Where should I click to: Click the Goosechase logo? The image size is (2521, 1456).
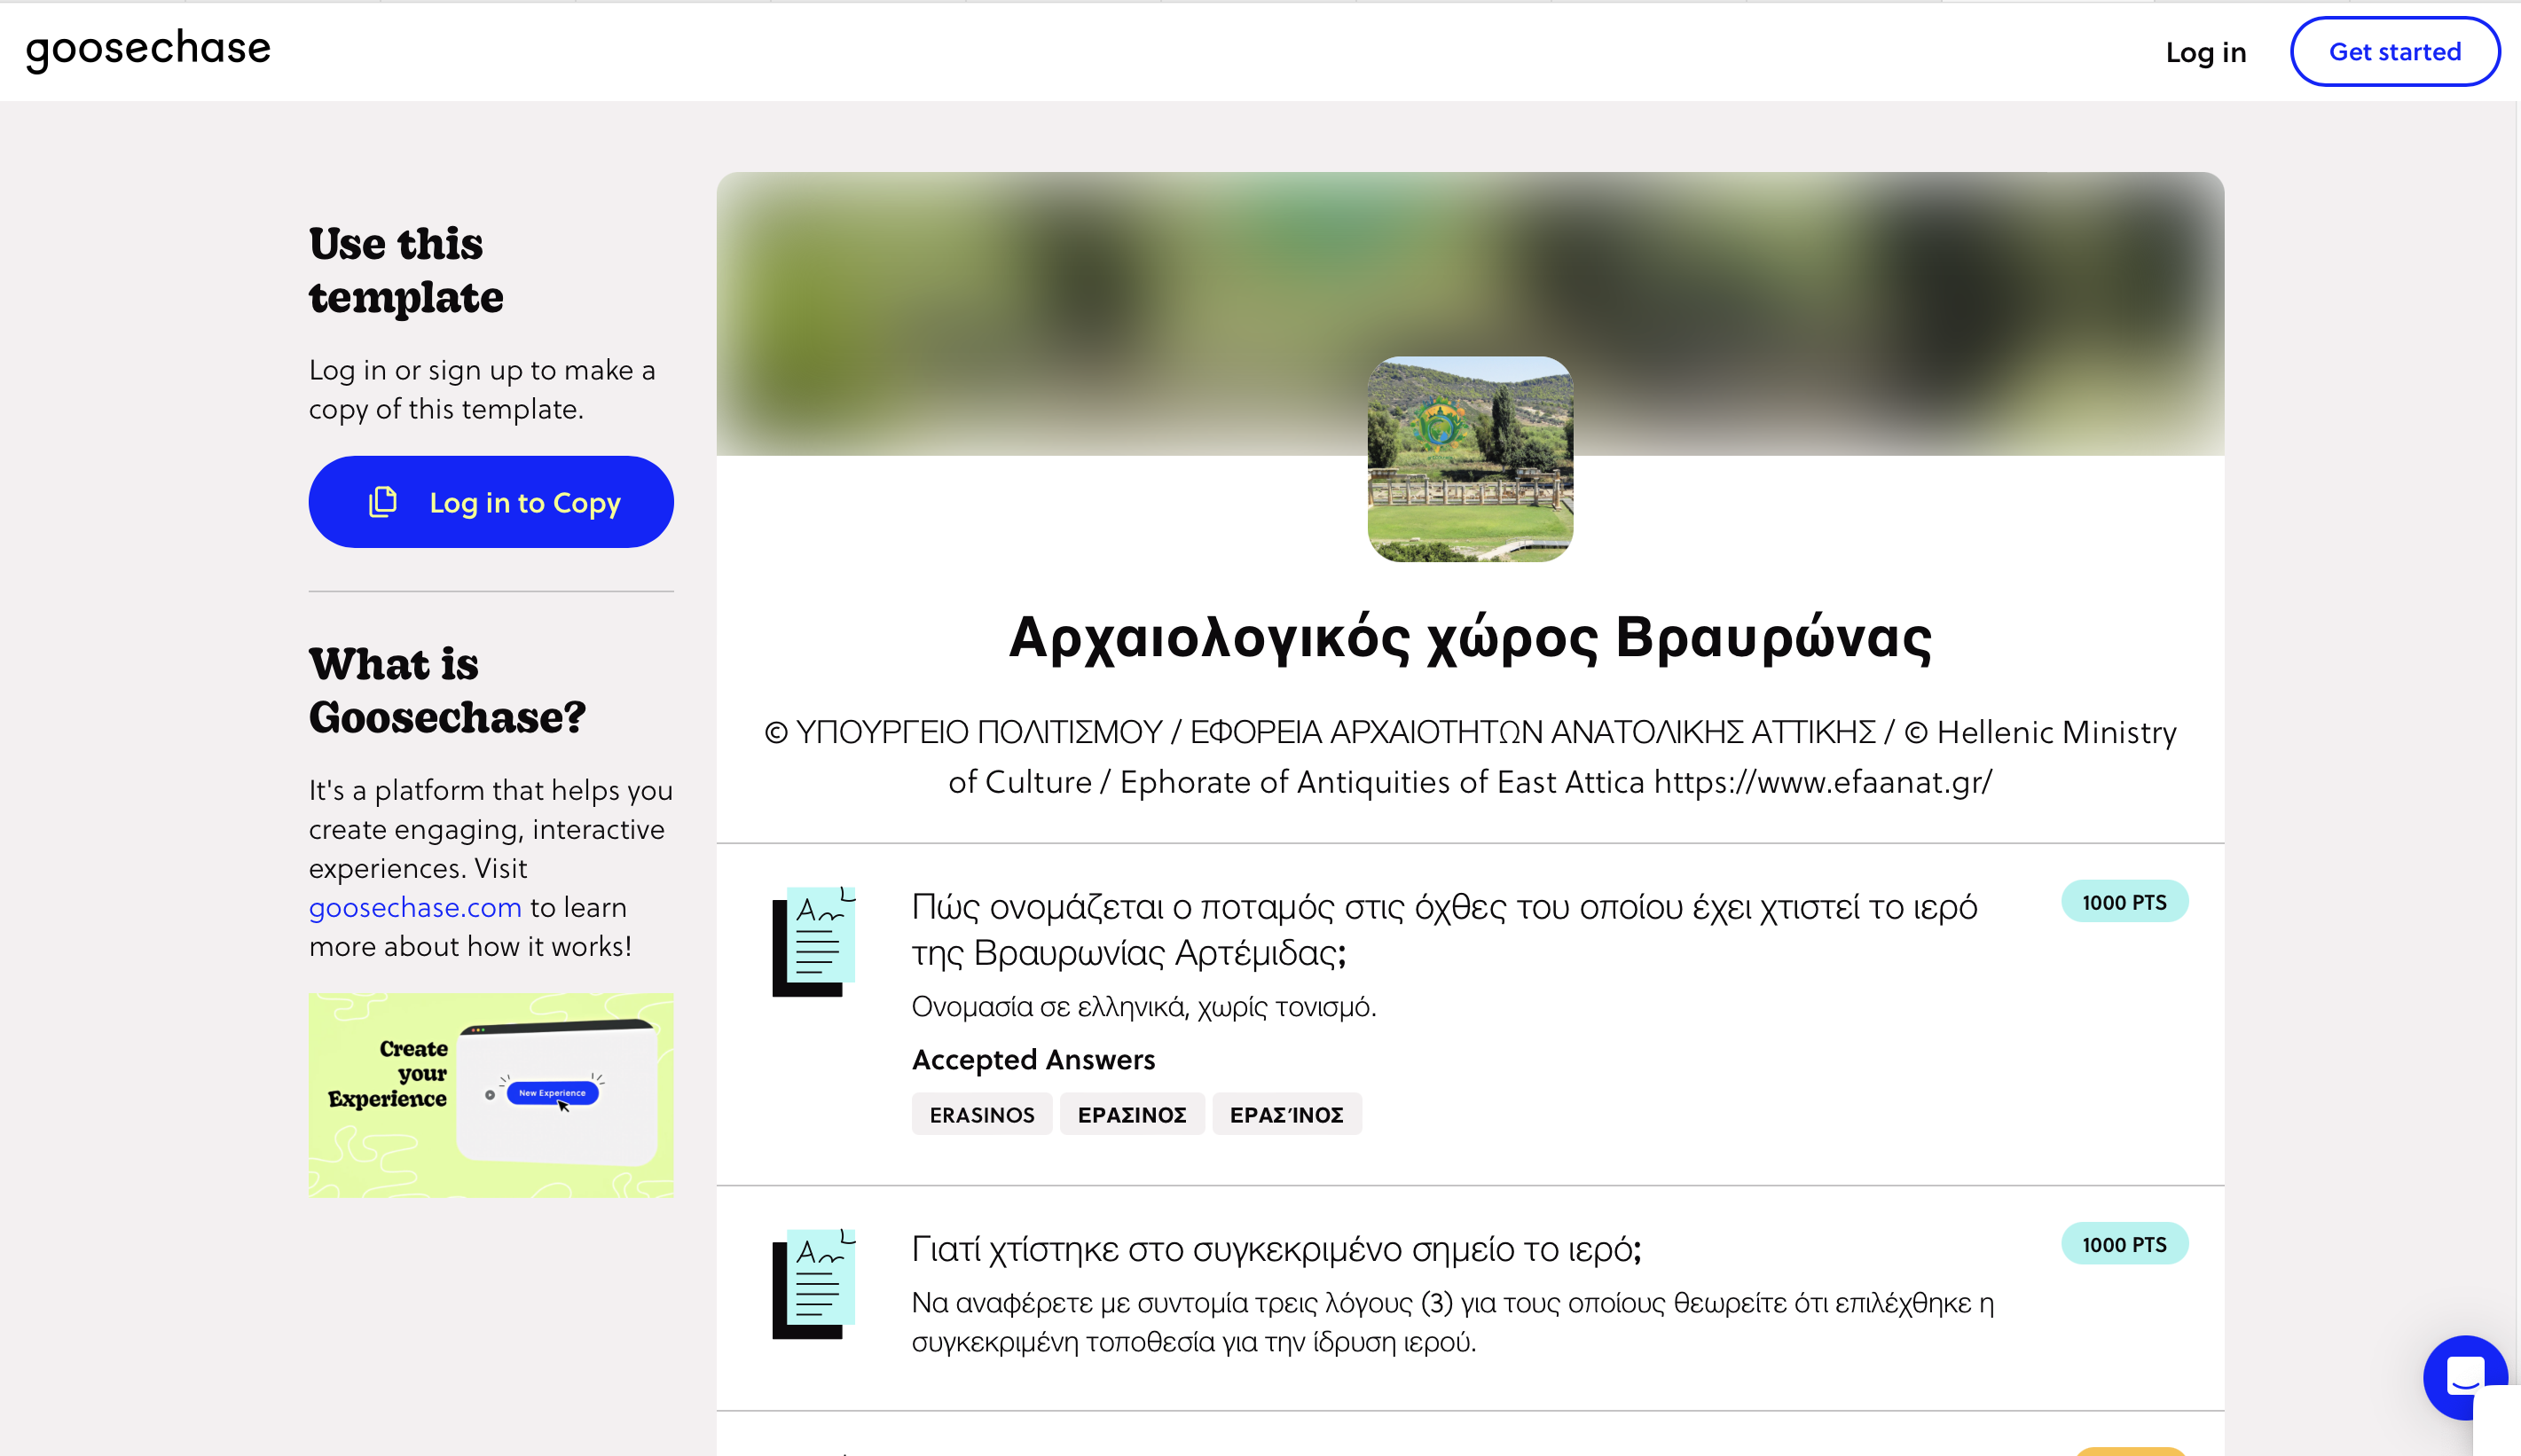point(148,49)
